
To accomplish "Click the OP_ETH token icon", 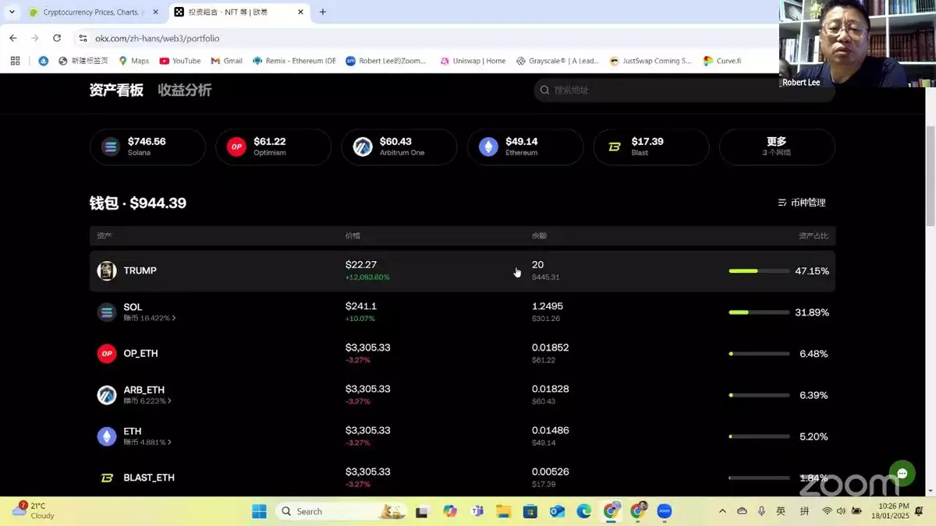I will [107, 353].
